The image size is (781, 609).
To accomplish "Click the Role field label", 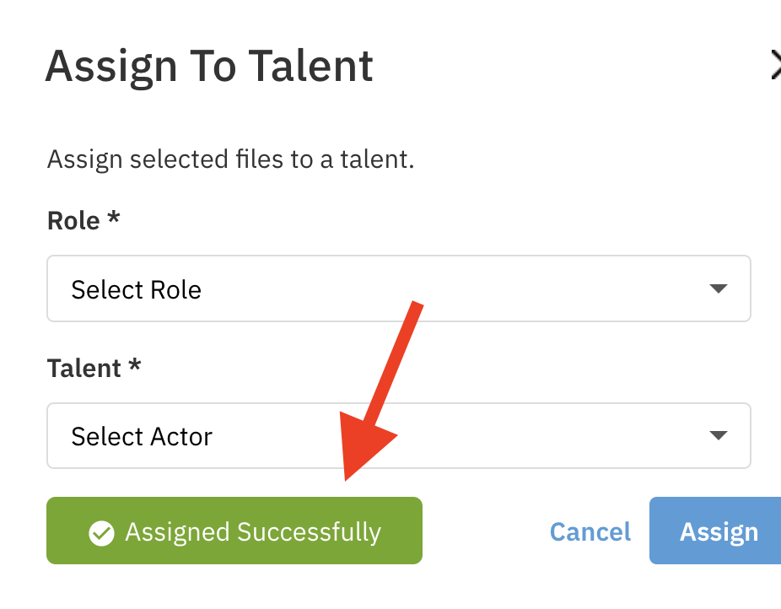I will (74, 221).
